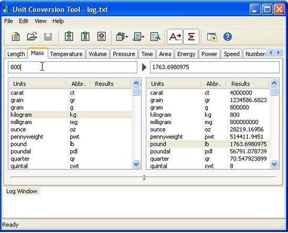Open the Help menu
Viewport: 288px width, 233px height.
58,21
